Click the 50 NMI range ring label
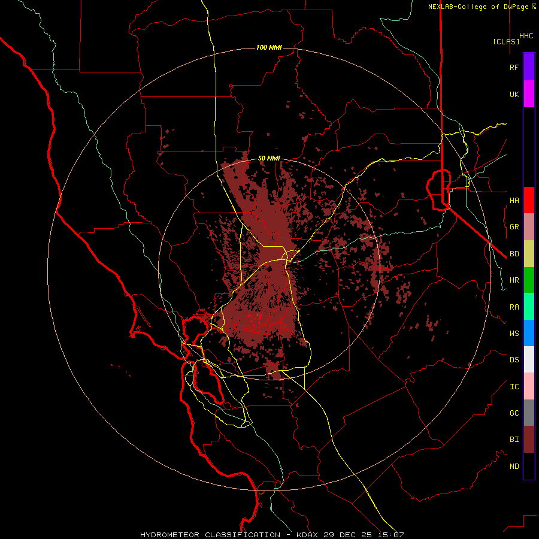The height and width of the screenshot is (539, 539). click(269, 158)
